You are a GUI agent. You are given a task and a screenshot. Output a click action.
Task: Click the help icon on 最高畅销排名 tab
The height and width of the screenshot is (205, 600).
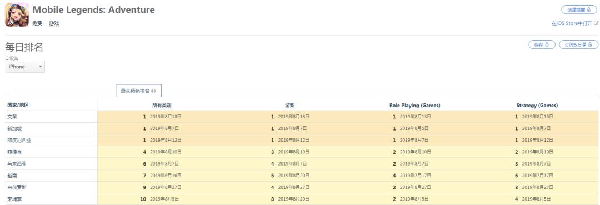153,91
